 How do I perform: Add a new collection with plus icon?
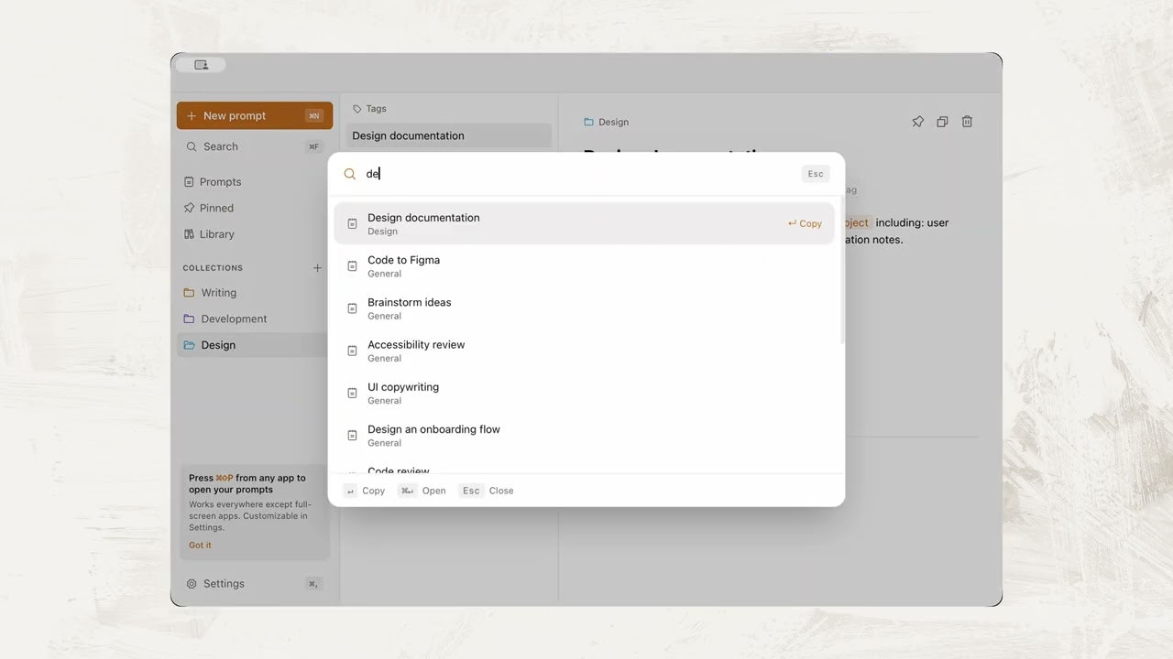[x=317, y=268]
